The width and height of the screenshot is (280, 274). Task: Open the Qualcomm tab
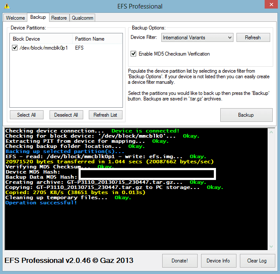(82, 18)
